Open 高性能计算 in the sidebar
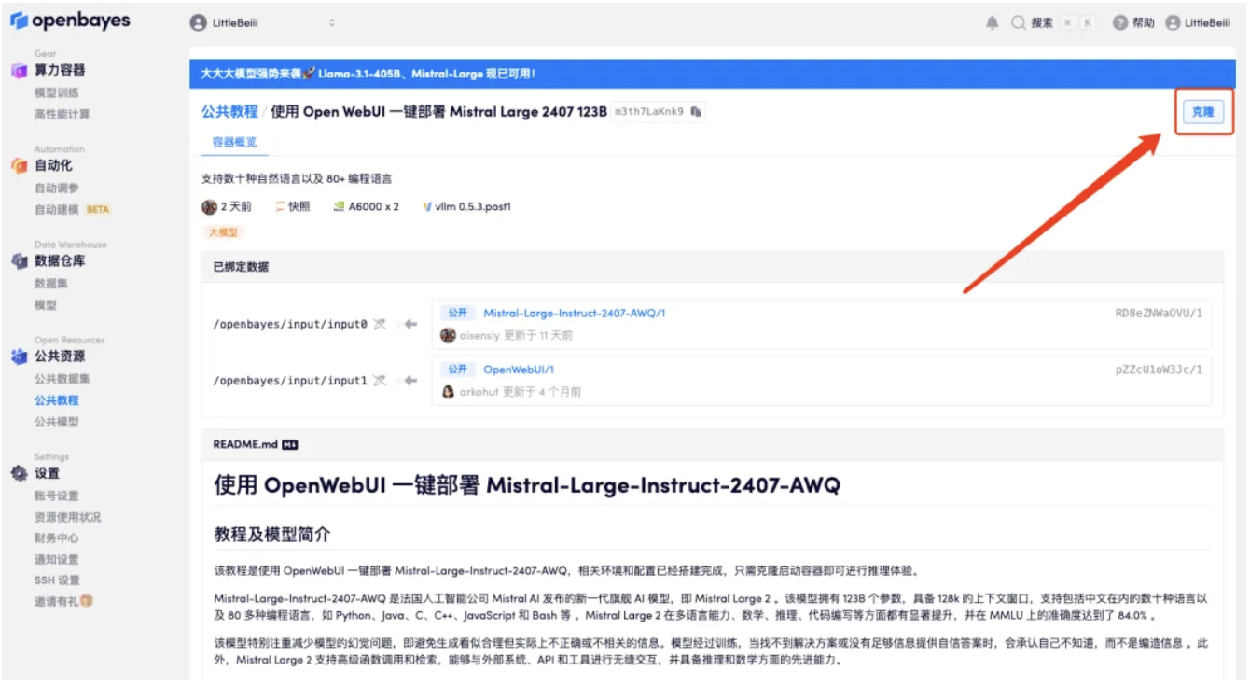 pos(62,114)
